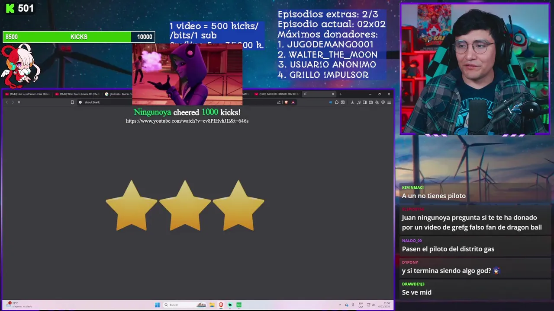Image resolution: width=554 pixels, height=311 pixels.
Task: Click the taskbar Buscar search box
Action: [x=184, y=305]
